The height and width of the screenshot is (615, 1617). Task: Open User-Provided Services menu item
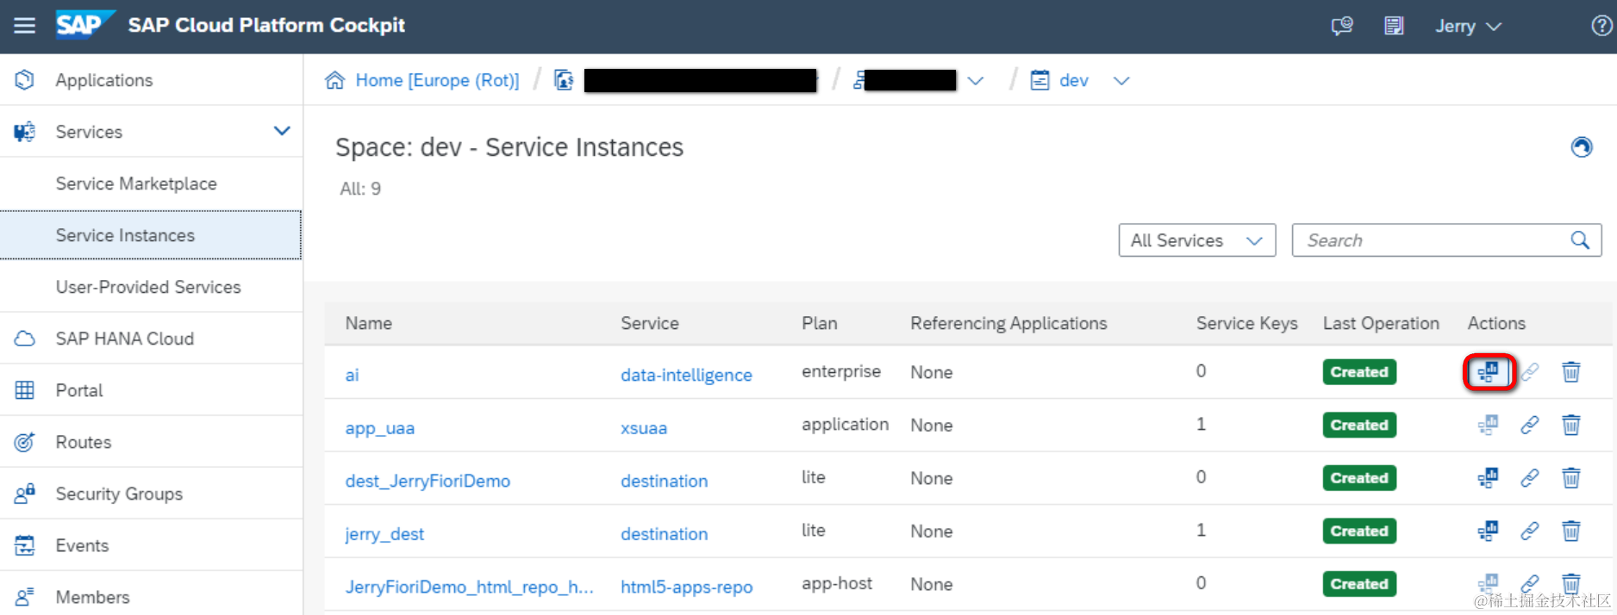148,287
